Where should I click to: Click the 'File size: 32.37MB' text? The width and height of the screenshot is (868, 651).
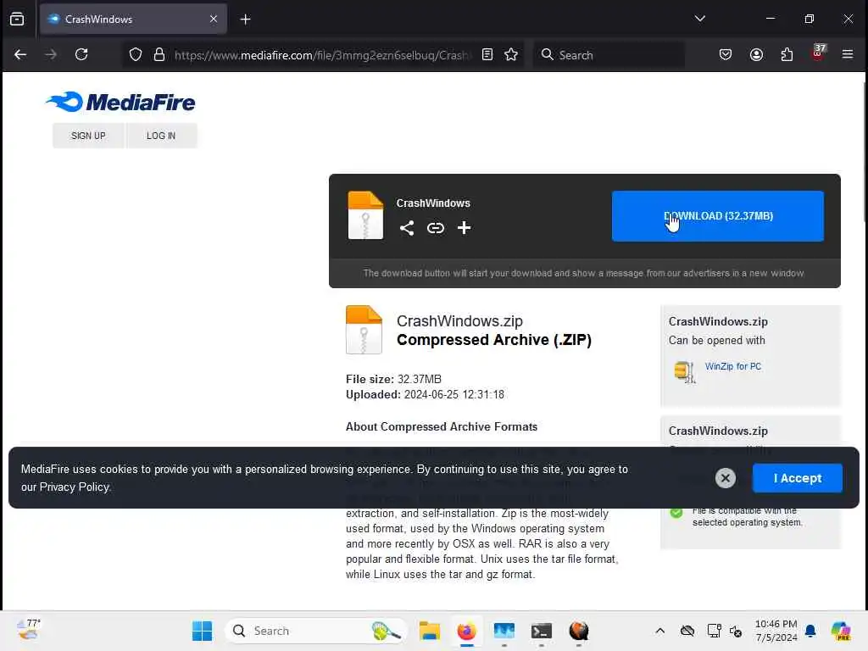click(x=393, y=379)
